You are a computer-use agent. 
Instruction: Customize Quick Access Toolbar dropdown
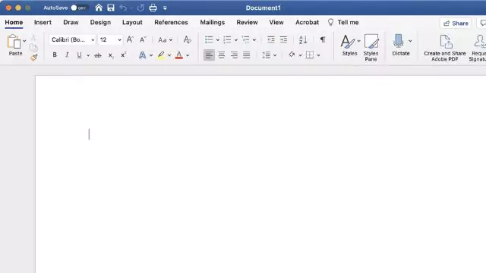coord(165,8)
